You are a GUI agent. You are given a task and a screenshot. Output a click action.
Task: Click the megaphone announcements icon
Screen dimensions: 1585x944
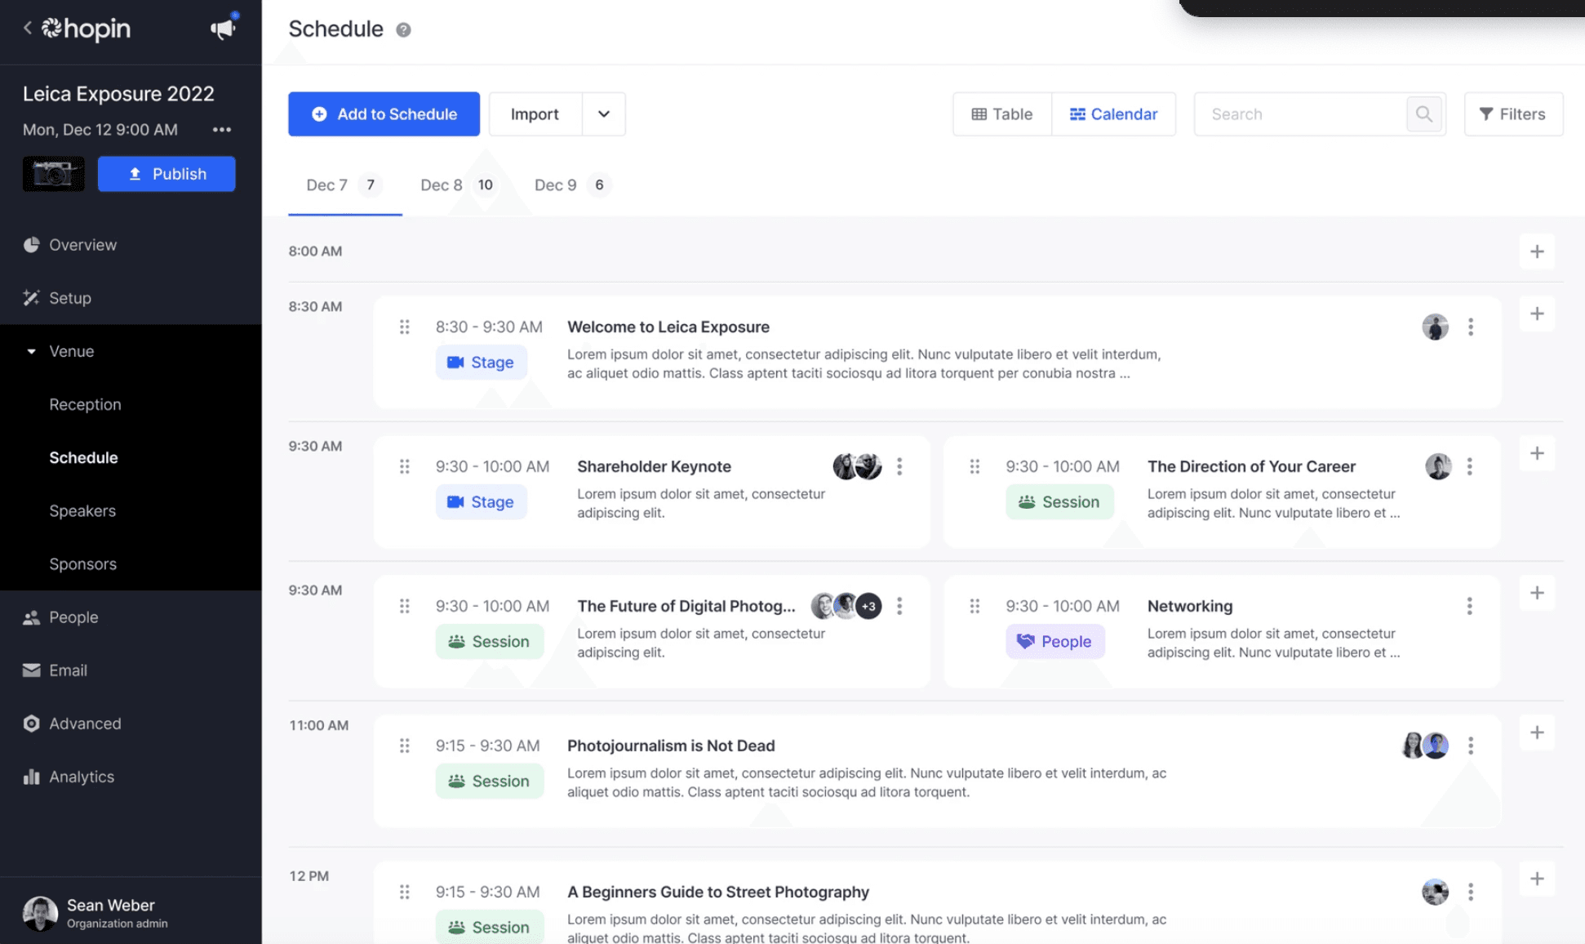point(222,29)
